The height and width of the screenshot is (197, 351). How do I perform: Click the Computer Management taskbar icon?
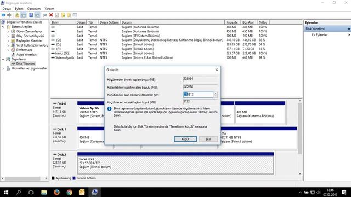pos(94,192)
